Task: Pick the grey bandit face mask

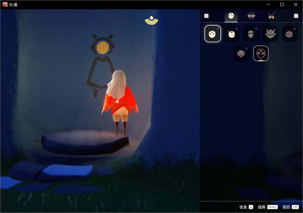Action: (251, 34)
